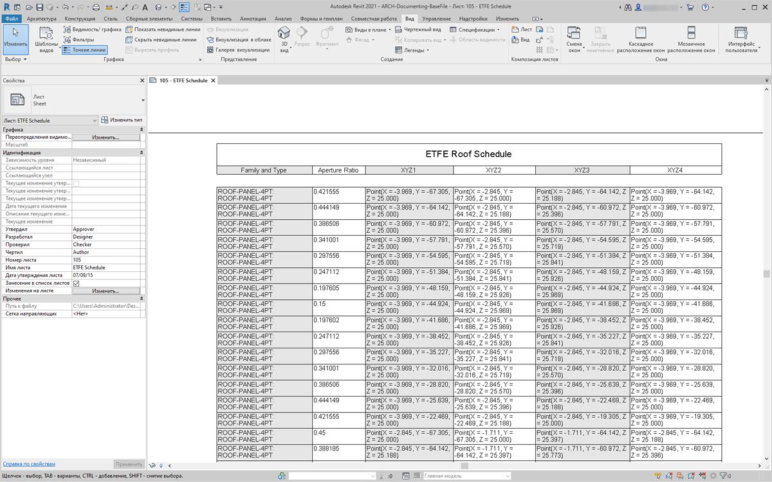Click Изменить button for Изменения на листе
The width and height of the screenshot is (772, 482).
point(106,291)
